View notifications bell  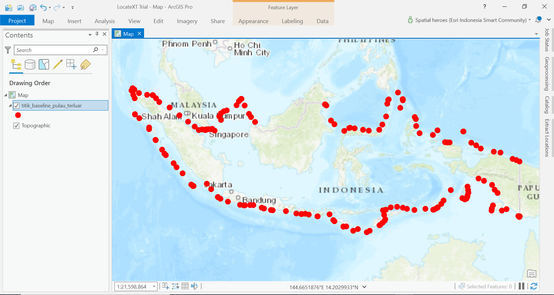tap(538, 20)
